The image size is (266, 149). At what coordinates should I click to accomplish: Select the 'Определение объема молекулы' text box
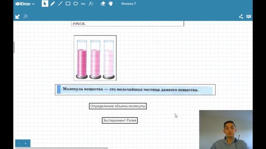point(118,106)
